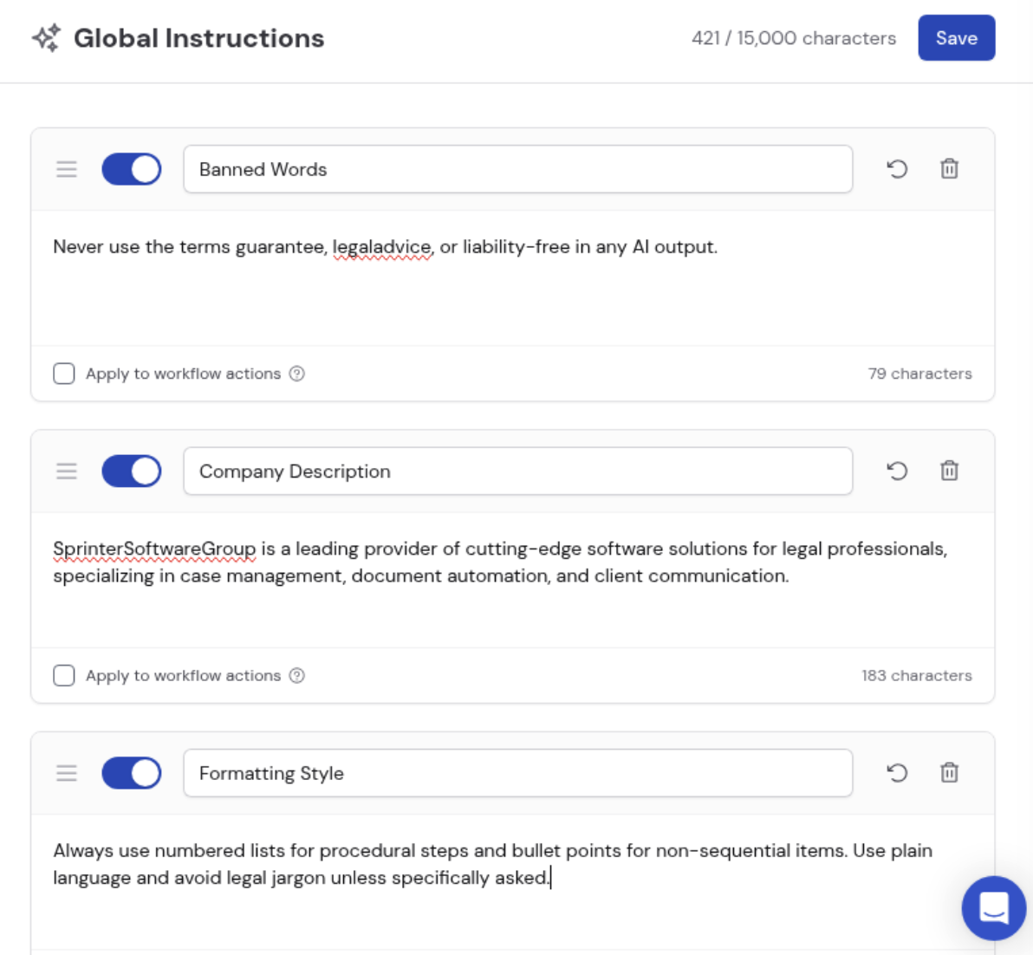Click the Save button

(x=956, y=37)
